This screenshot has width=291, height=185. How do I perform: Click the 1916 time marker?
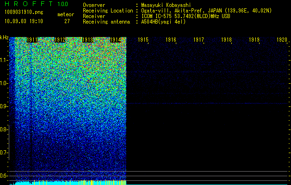click(171, 40)
